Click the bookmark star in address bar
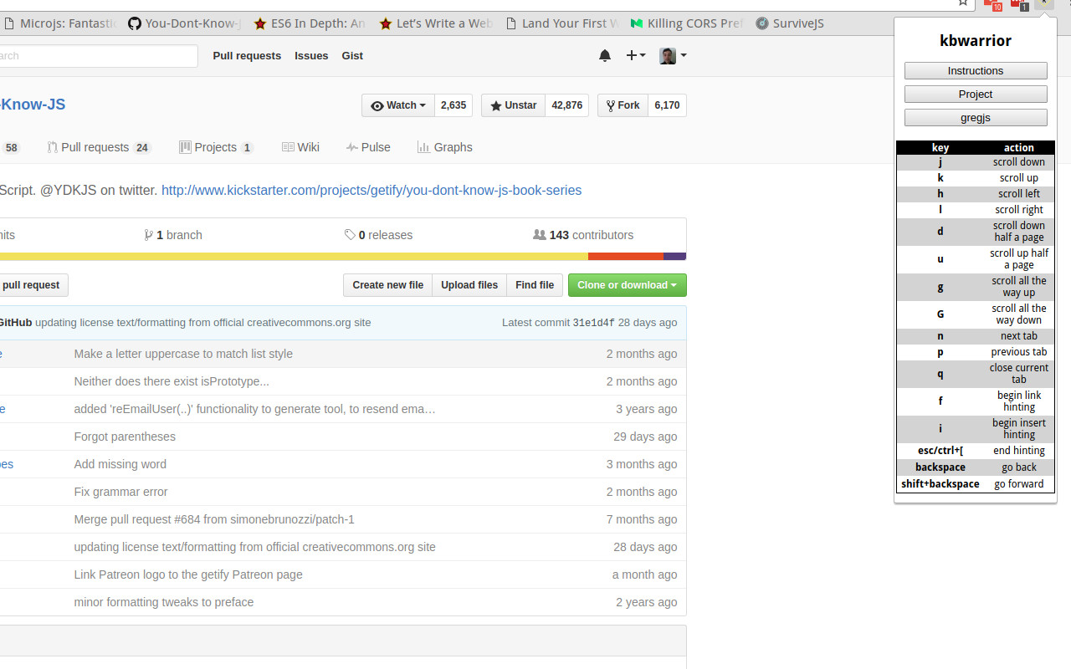 point(964,3)
